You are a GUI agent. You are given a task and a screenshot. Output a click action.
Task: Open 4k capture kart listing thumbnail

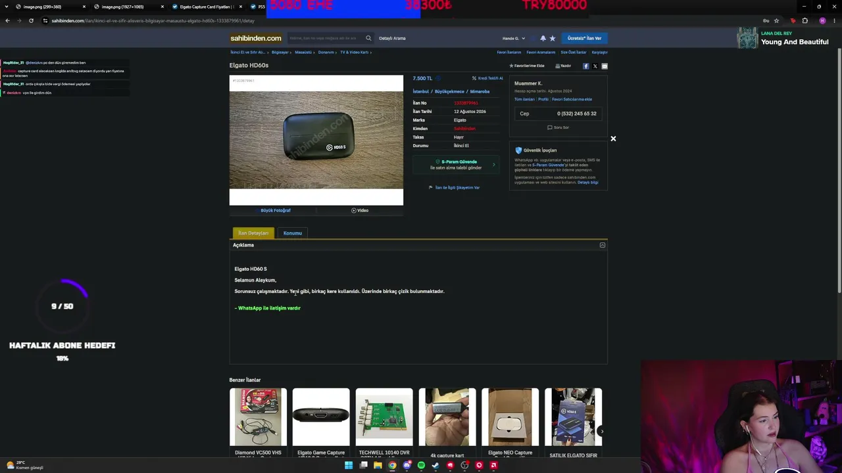(447, 417)
